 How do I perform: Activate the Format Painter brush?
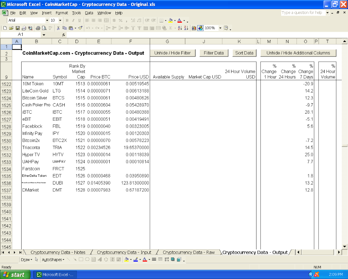(x=80, y=28)
